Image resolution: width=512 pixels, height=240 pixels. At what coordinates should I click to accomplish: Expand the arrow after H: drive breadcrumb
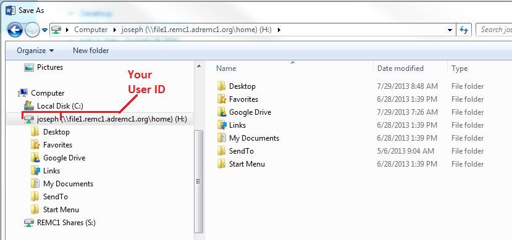coord(279,30)
